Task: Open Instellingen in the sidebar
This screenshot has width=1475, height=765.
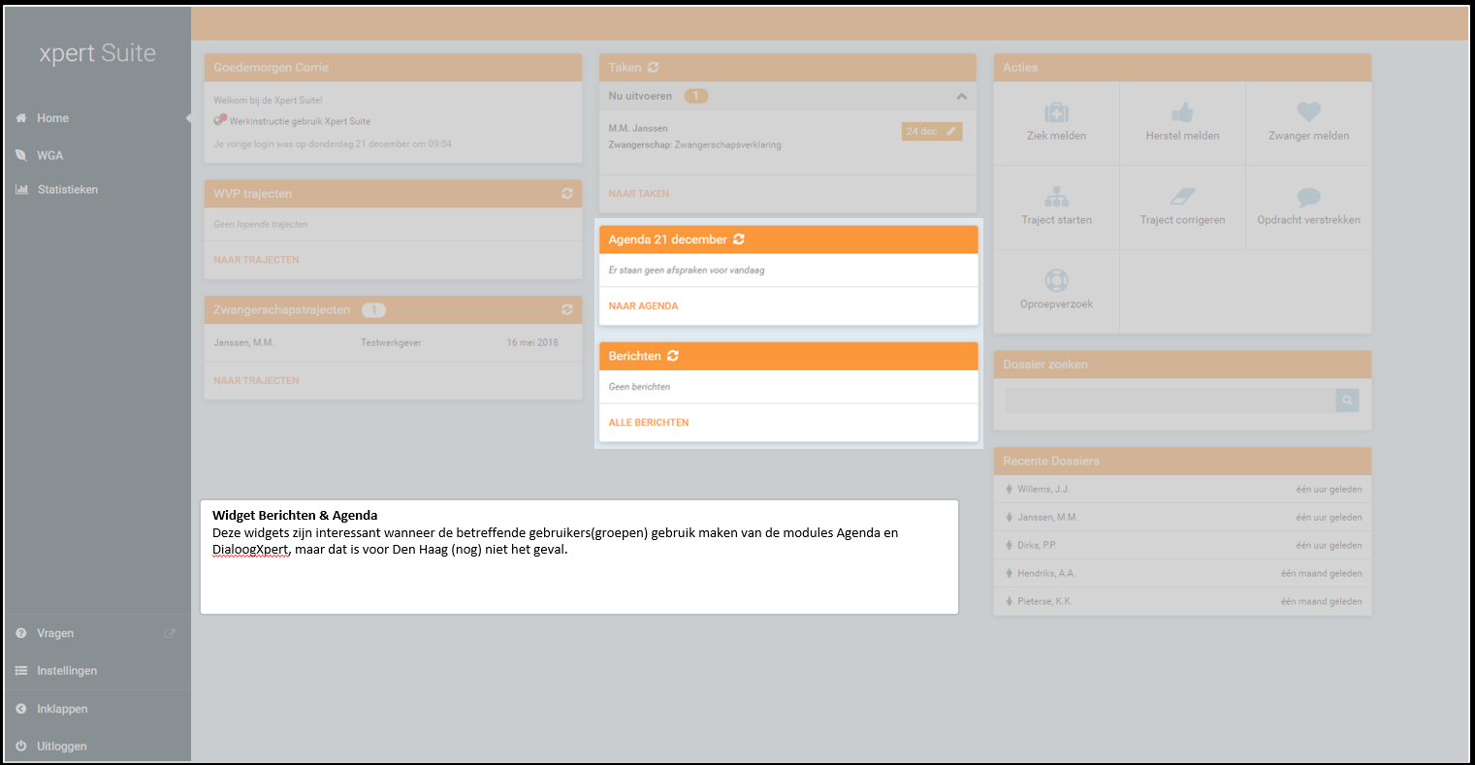Action: [x=66, y=671]
